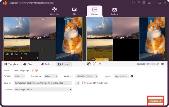This screenshot has height=107, width=169.
Task: Add media to the empty plus cell
Action: tap(43, 50)
